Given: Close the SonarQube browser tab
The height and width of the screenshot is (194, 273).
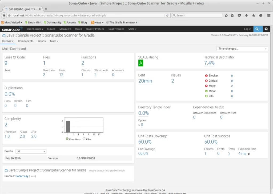Looking at the screenshot, I should click(x=40, y=9).
